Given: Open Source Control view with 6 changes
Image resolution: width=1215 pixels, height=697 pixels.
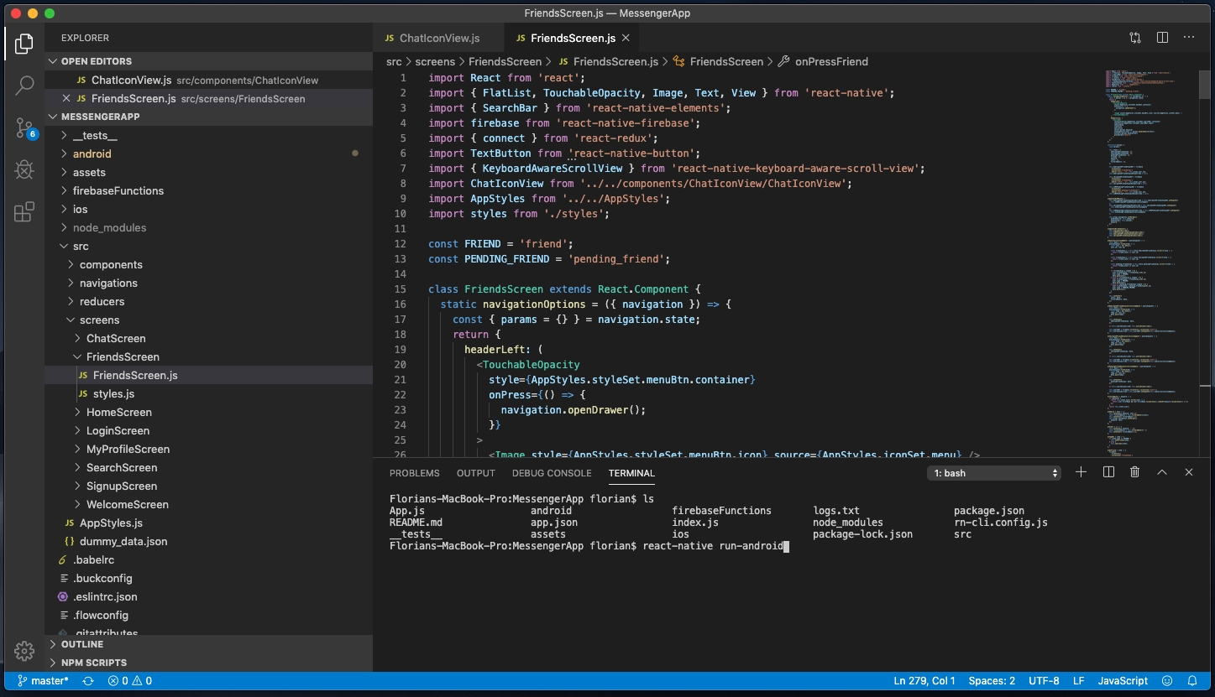Looking at the screenshot, I should [x=24, y=127].
